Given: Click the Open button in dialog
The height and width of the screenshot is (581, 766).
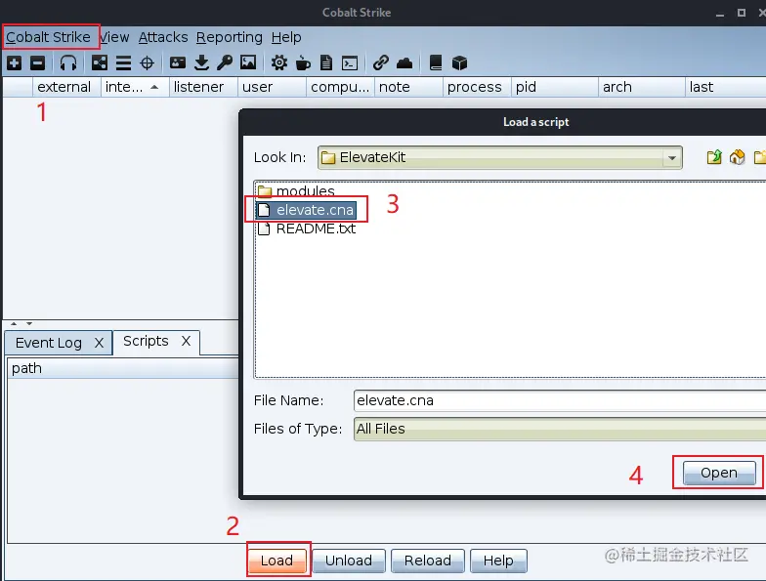Looking at the screenshot, I should coord(719,473).
